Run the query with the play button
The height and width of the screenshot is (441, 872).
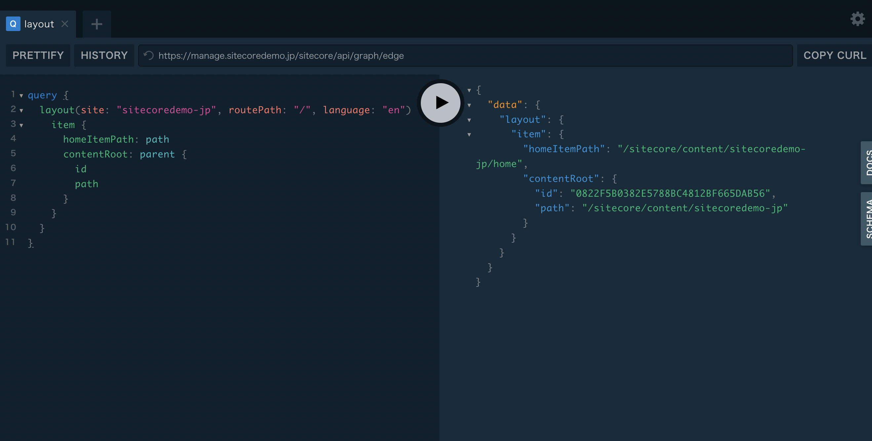point(440,103)
